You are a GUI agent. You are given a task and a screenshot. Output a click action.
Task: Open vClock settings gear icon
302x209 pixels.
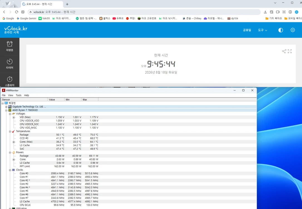293,30
